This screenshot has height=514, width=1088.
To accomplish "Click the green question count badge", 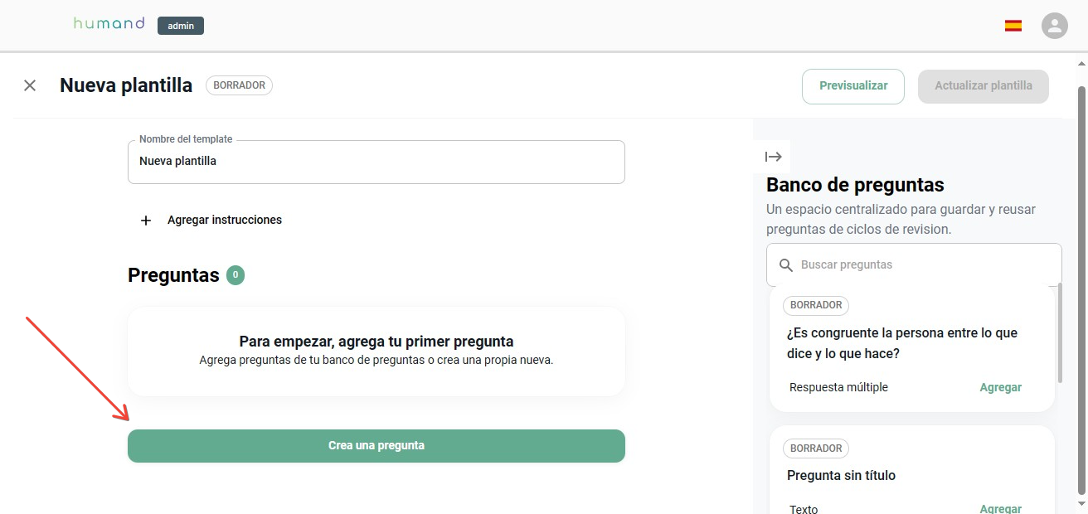I will (236, 275).
